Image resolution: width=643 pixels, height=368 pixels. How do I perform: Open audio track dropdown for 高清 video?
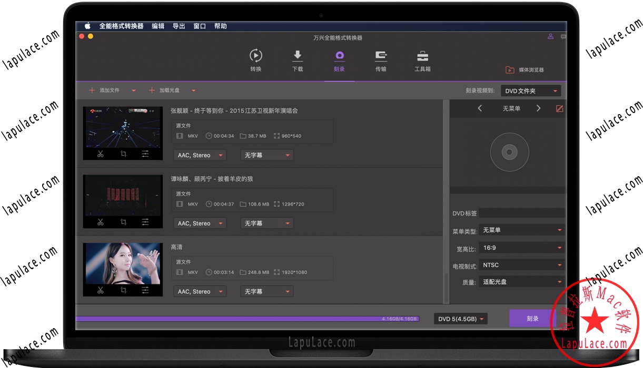point(200,291)
